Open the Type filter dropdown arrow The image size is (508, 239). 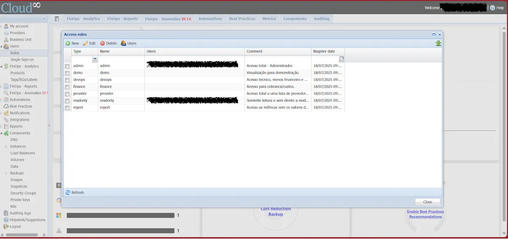click(95, 58)
